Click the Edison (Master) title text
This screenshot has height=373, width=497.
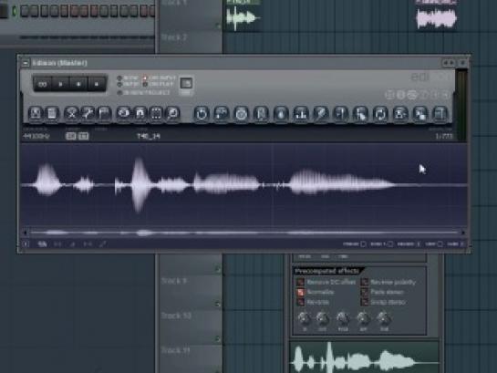point(59,63)
